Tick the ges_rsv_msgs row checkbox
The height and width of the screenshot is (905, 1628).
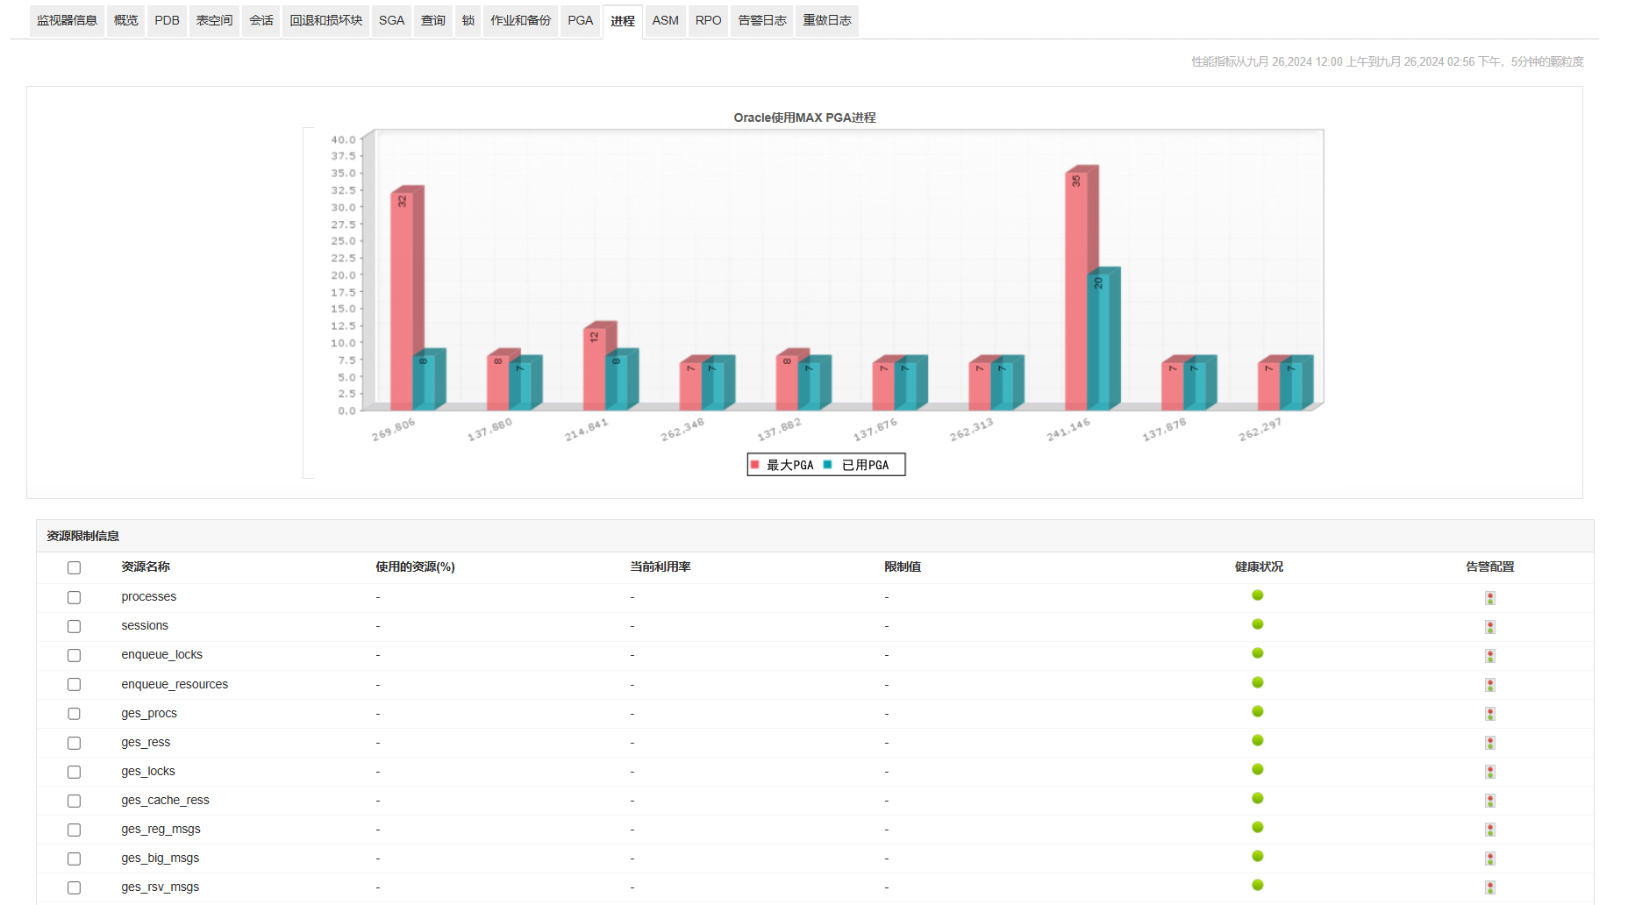tap(74, 888)
